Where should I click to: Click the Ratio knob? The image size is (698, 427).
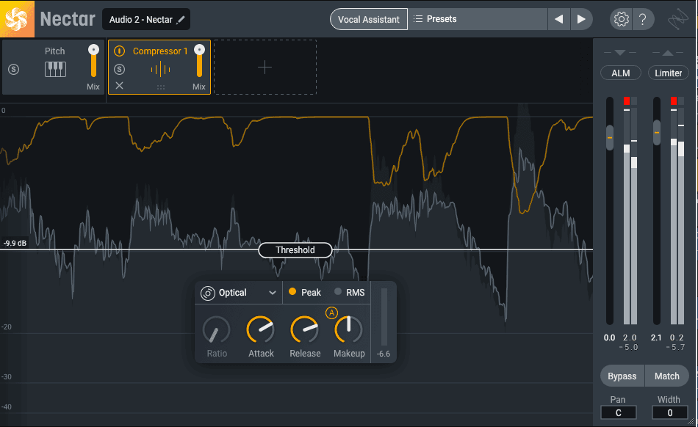(x=216, y=330)
